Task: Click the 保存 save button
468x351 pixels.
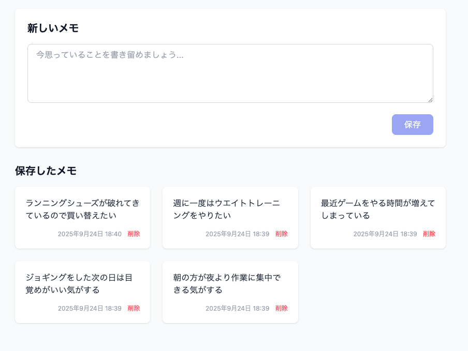Action: click(x=412, y=125)
